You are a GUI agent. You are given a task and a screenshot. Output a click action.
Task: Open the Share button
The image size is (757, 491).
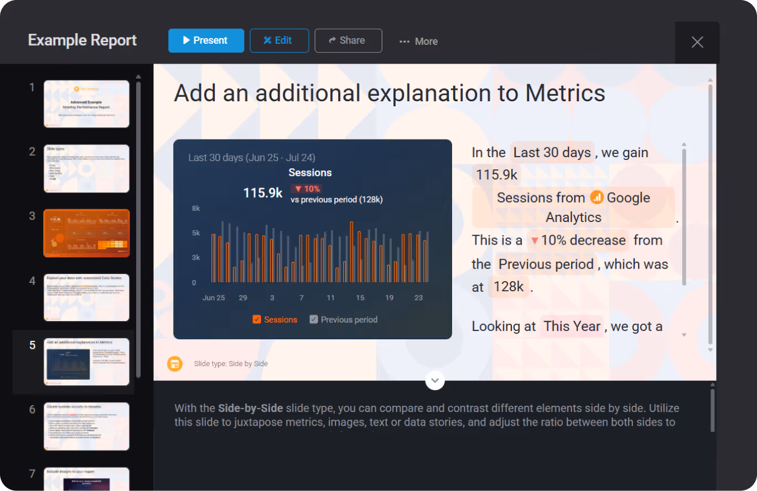348,40
